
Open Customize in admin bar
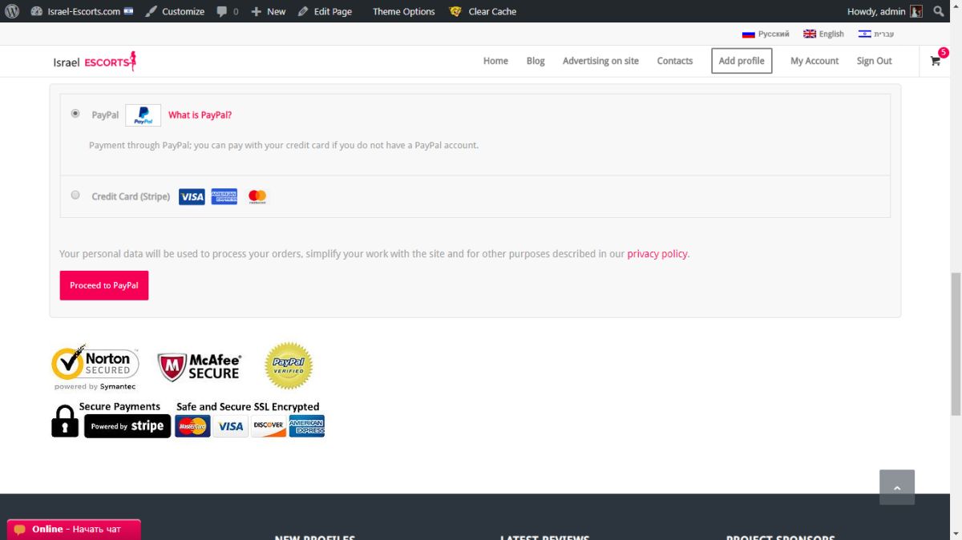pos(175,11)
